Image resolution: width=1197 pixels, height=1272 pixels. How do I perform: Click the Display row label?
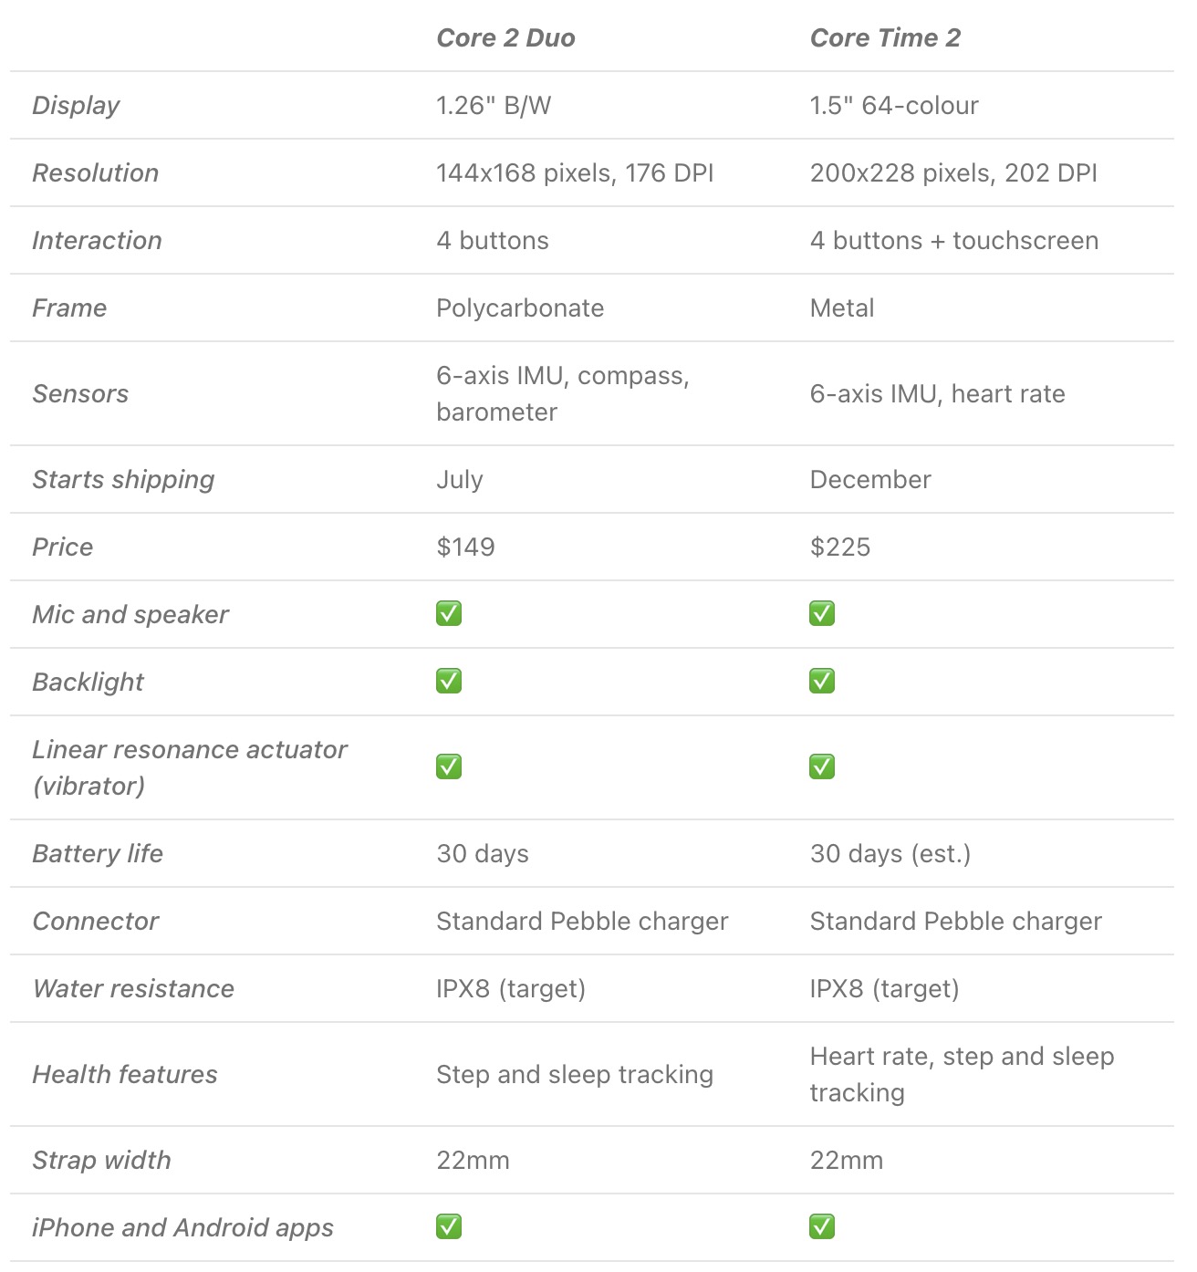pyautogui.click(x=76, y=106)
